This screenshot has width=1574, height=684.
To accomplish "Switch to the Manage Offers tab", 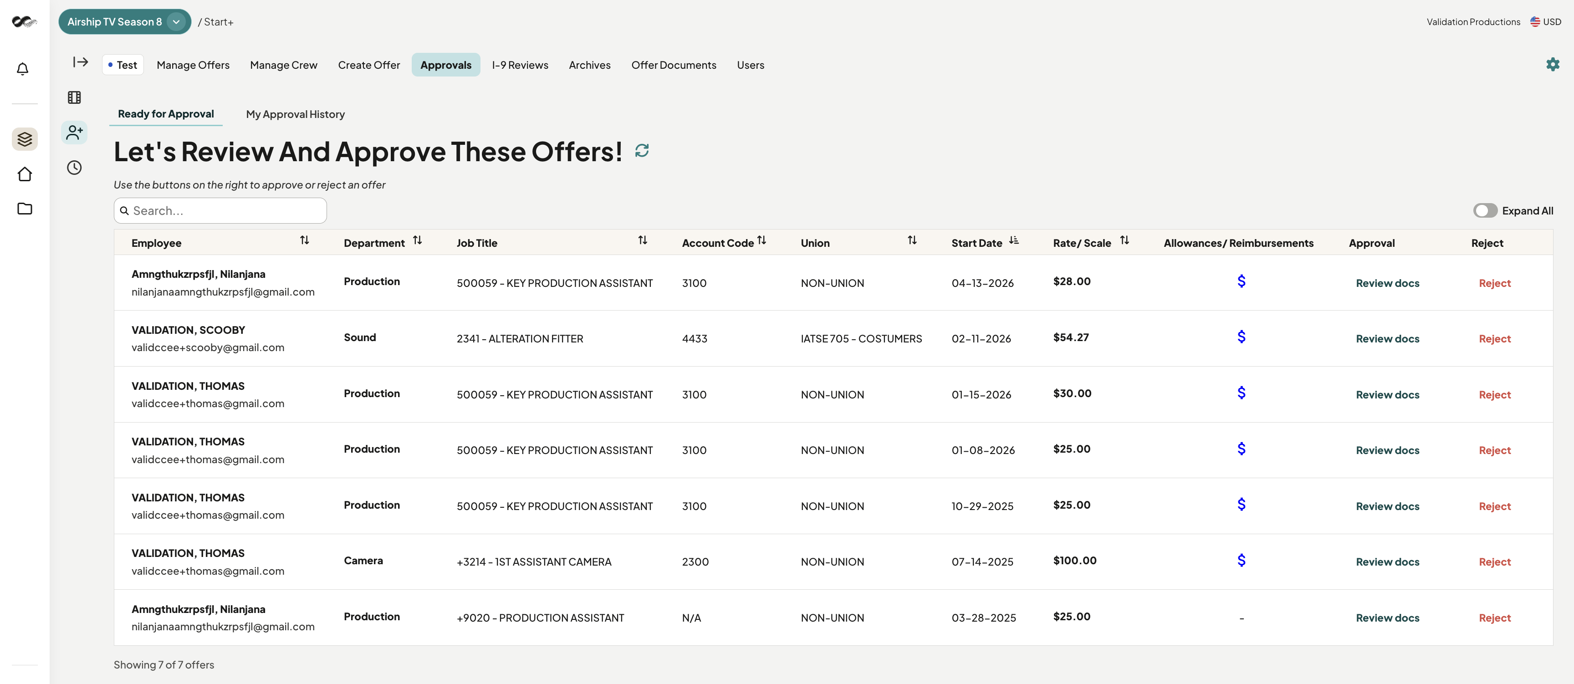I will (x=193, y=65).
